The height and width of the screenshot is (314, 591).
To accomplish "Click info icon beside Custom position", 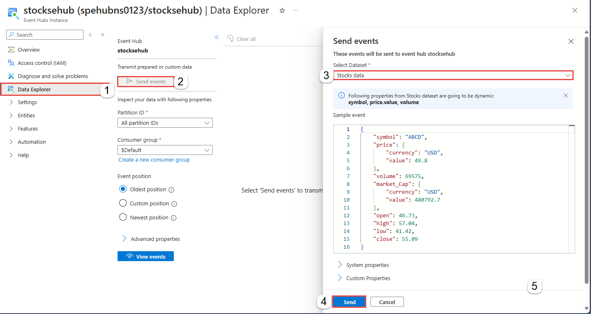I will [174, 204].
